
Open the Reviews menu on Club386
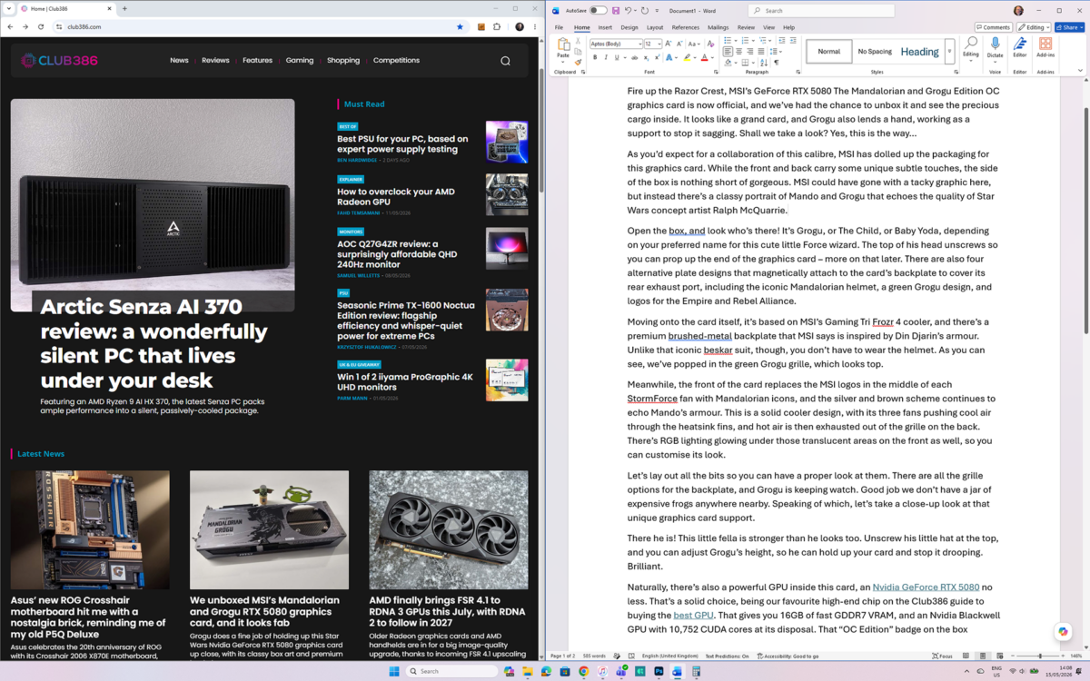215,60
